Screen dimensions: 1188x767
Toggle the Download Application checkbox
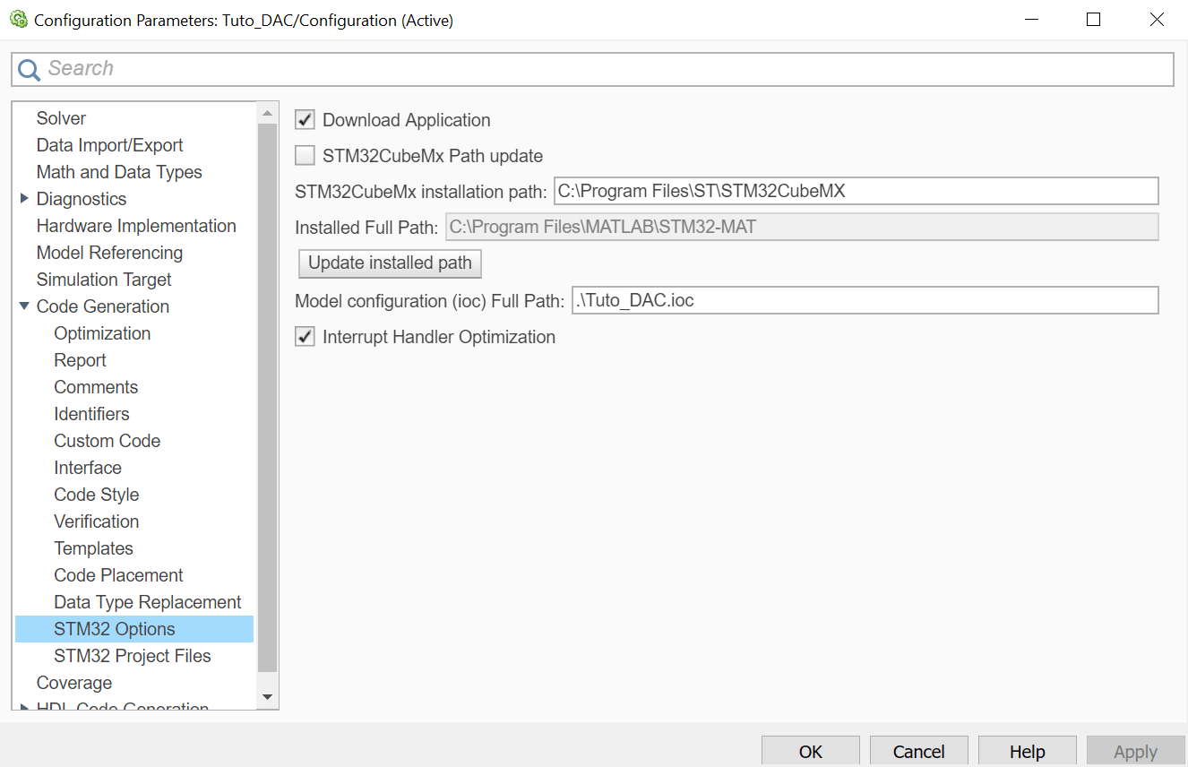coord(306,120)
